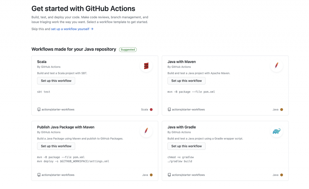The width and height of the screenshot is (309, 189).
Task: Click the Gradle elephant icon
Action: [x=276, y=131]
